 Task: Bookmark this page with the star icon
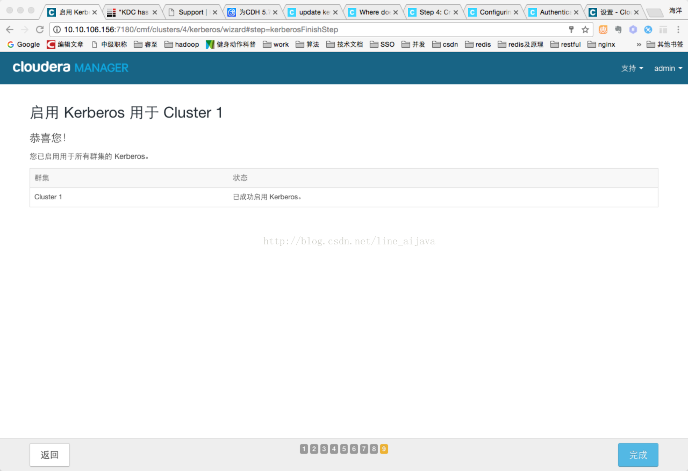pyautogui.click(x=585, y=30)
